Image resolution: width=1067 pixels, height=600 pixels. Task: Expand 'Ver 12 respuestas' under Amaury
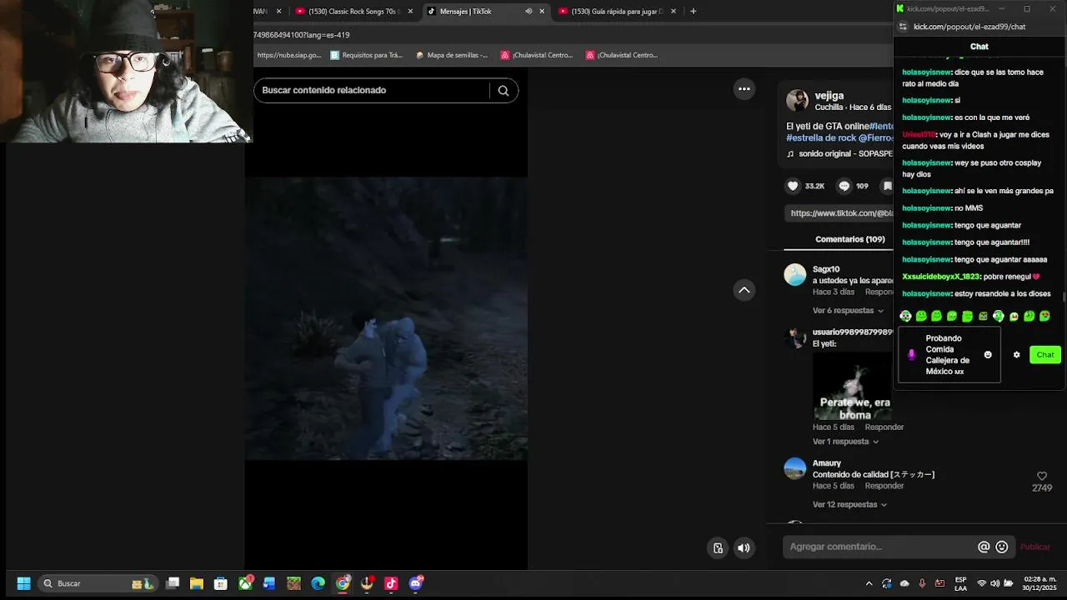click(x=849, y=505)
